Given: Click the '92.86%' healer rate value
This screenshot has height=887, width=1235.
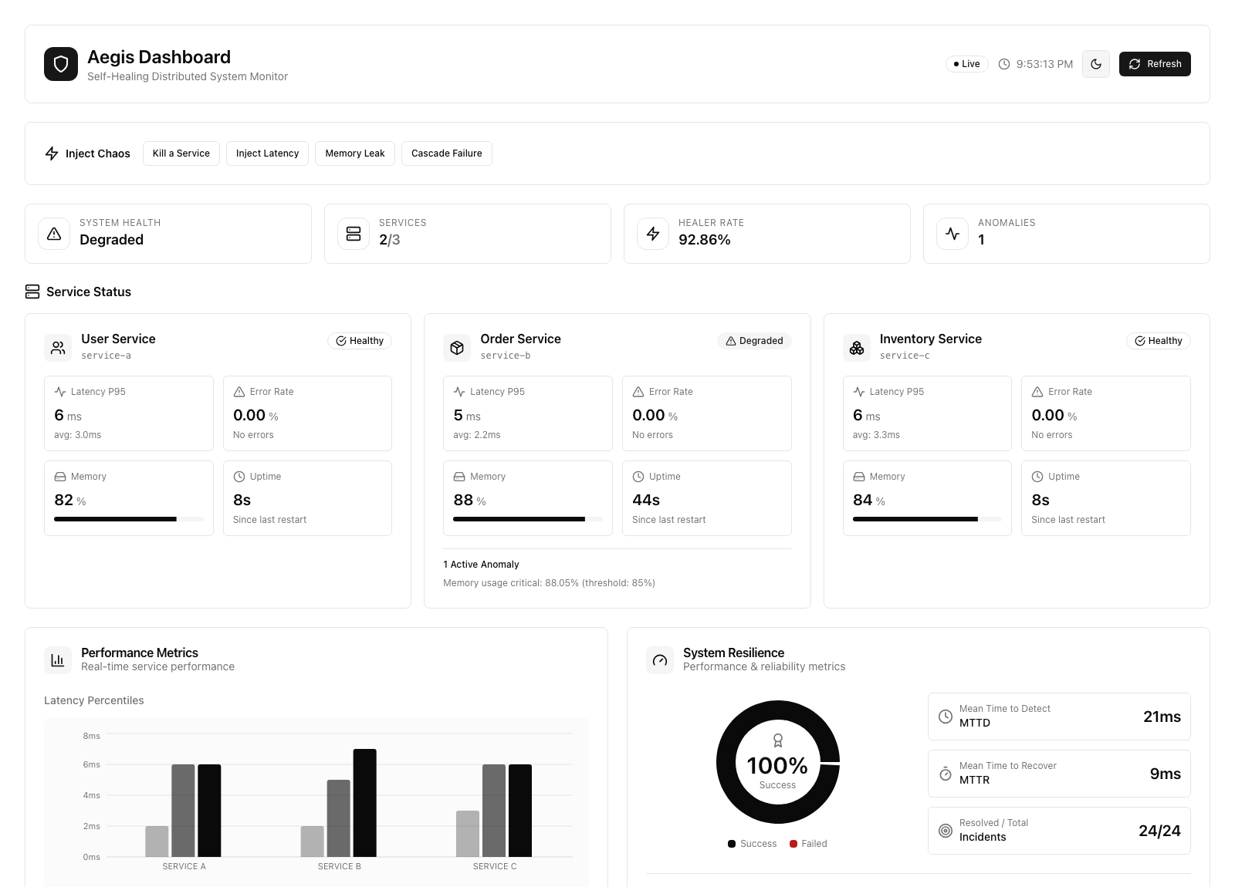Looking at the screenshot, I should coord(705,240).
